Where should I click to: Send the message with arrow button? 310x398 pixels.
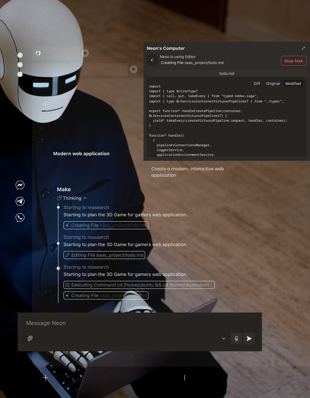[x=249, y=338]
